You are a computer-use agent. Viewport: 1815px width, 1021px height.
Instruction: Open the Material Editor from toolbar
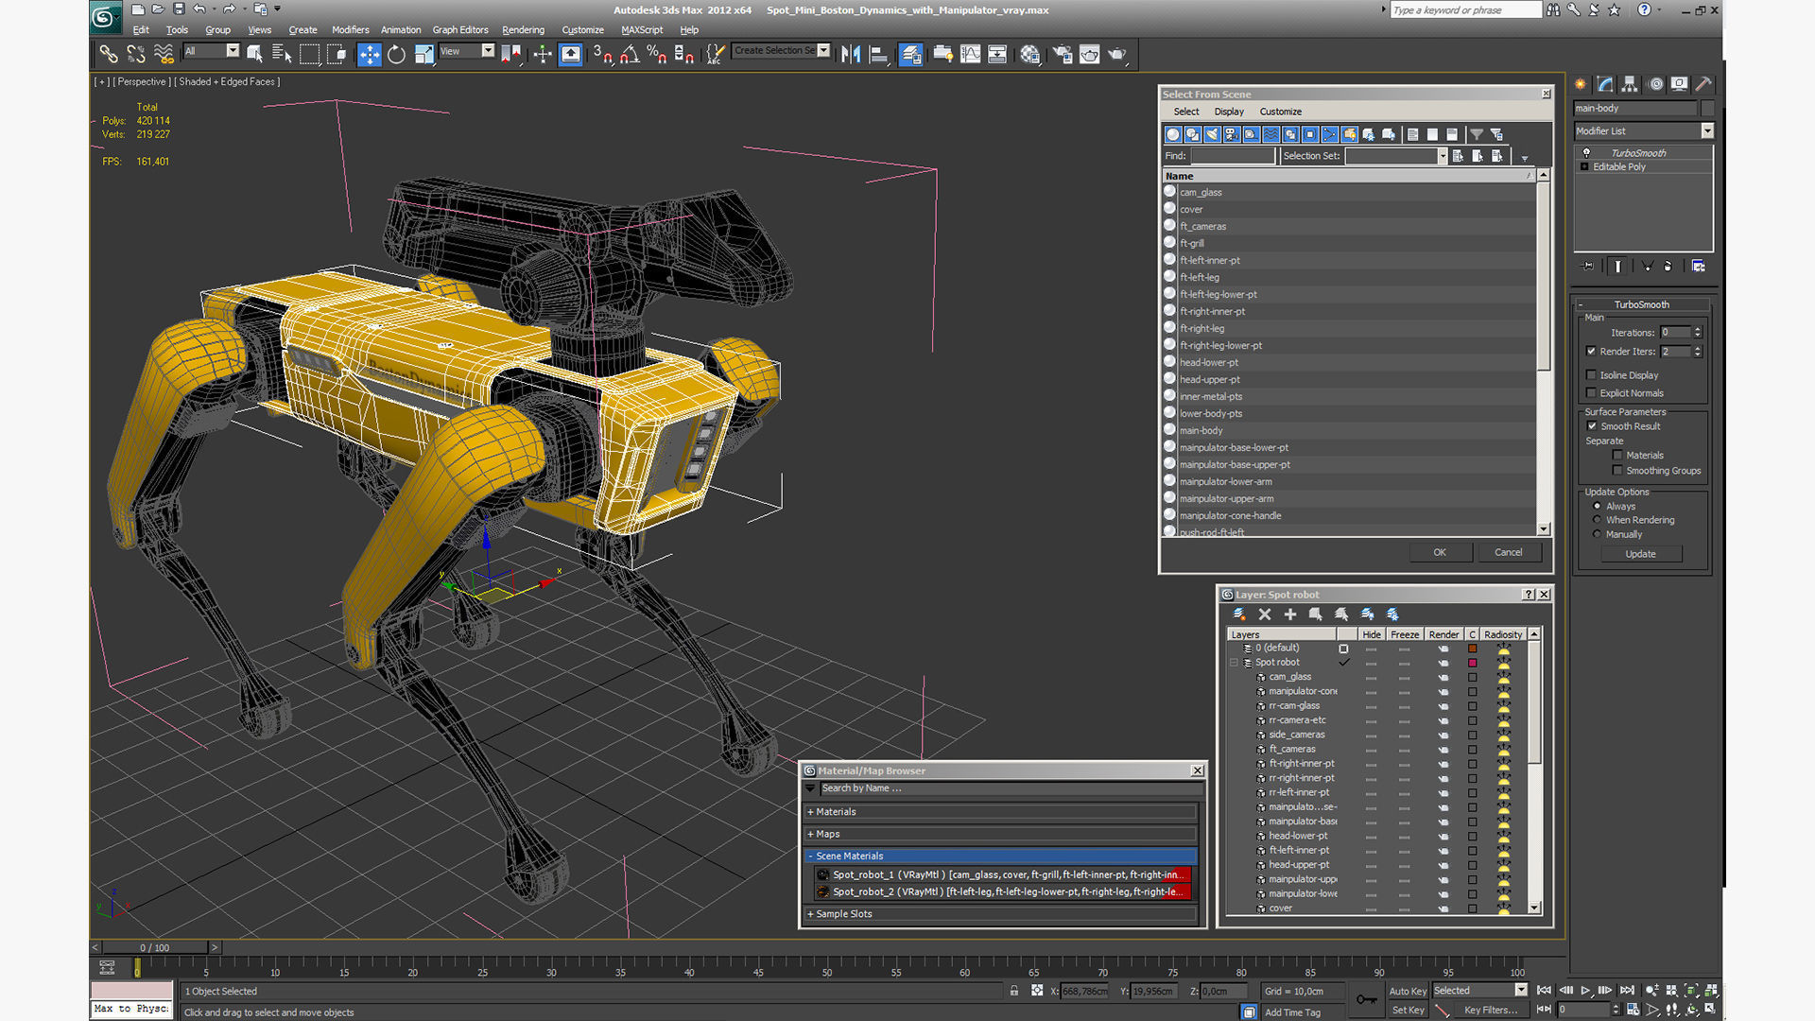(x=1029, y=55)
